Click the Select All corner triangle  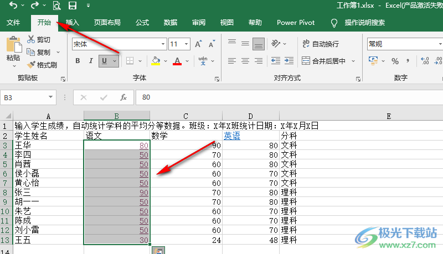(8, 116)
